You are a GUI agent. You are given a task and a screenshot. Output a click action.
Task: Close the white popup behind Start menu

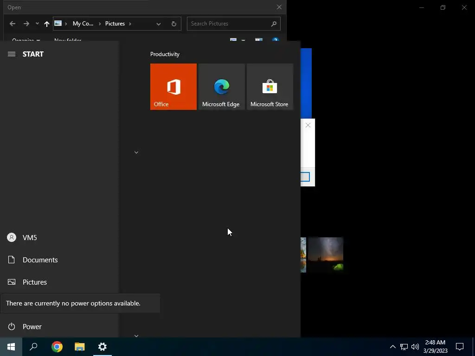click(308, 125)
